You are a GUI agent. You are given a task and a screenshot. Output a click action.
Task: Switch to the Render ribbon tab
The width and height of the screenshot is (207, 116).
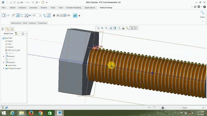44,8
